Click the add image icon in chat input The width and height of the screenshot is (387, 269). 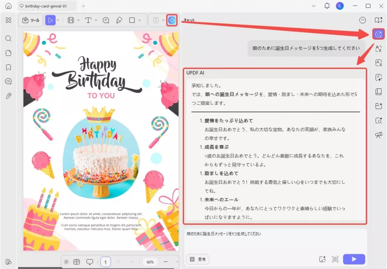322,259
